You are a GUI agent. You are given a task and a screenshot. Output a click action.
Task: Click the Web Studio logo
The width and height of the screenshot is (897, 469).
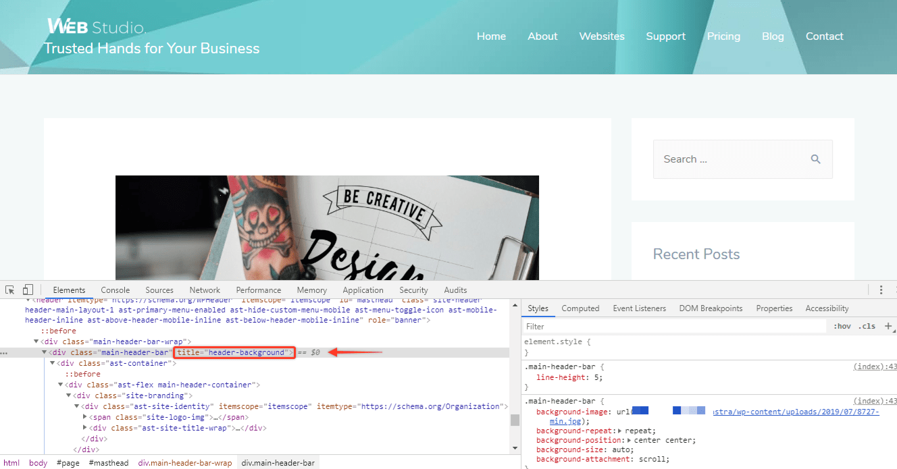coord(96,26)
